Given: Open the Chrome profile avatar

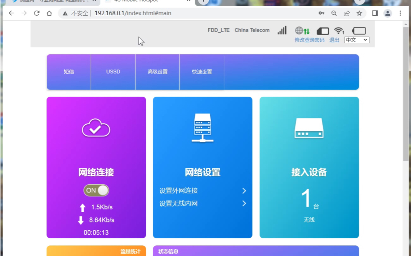Looking at the screenshot, I should (388, 13).
